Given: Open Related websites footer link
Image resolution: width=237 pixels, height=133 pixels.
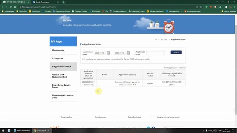Looking at the screenshot, I should [134, 117].
